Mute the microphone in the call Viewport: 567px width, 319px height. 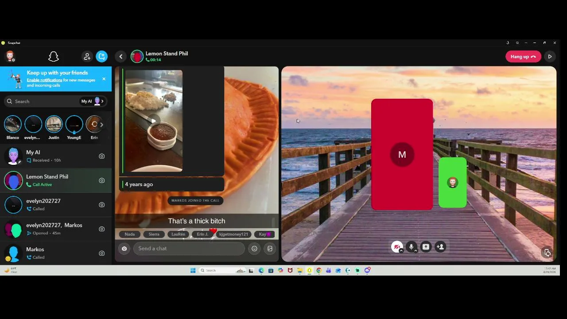click(x=412, y=247)
